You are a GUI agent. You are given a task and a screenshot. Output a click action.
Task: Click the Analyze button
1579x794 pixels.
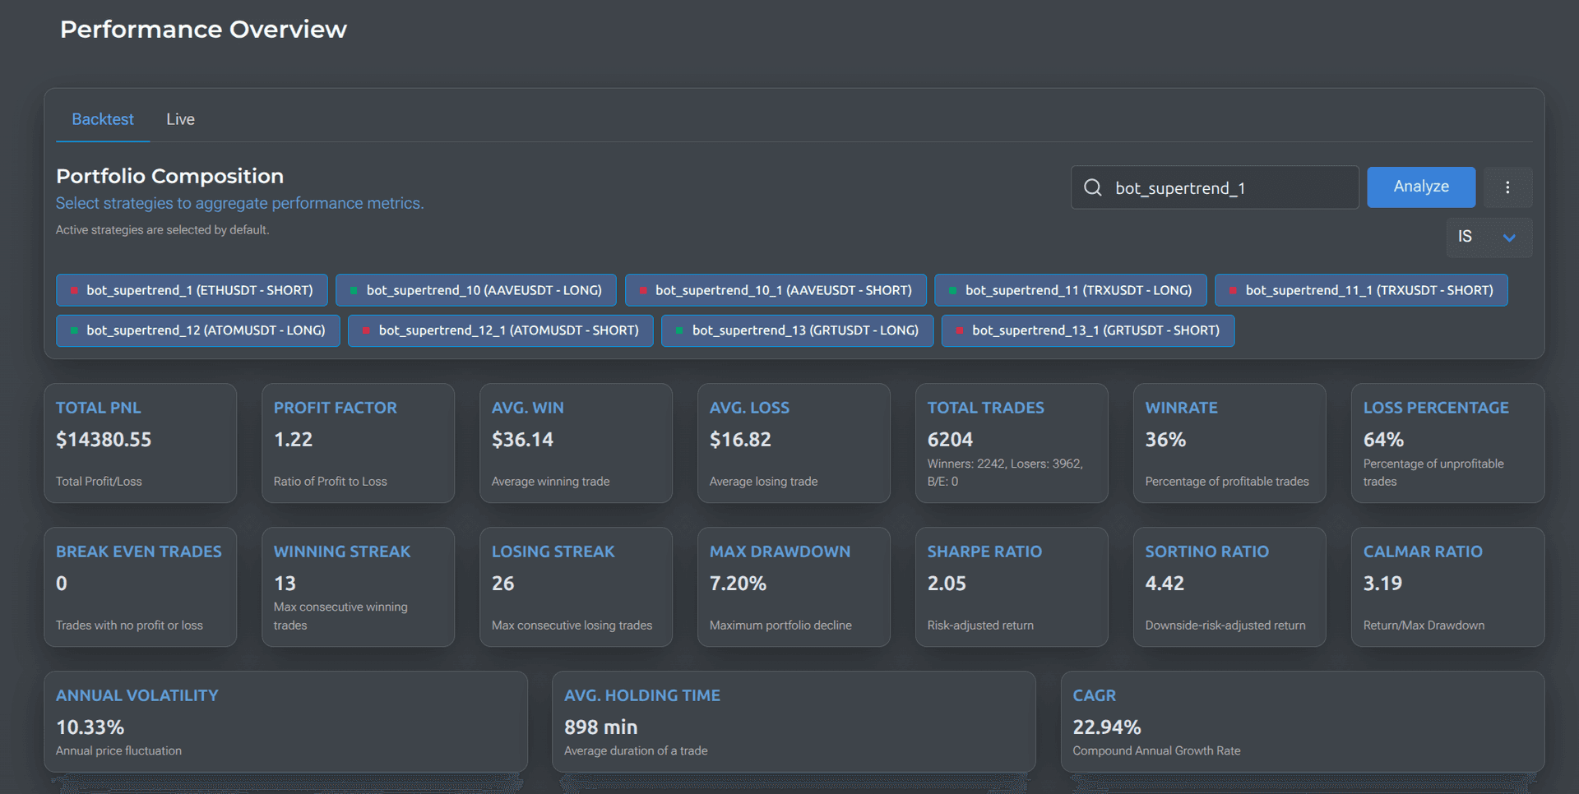(1421, 187)
